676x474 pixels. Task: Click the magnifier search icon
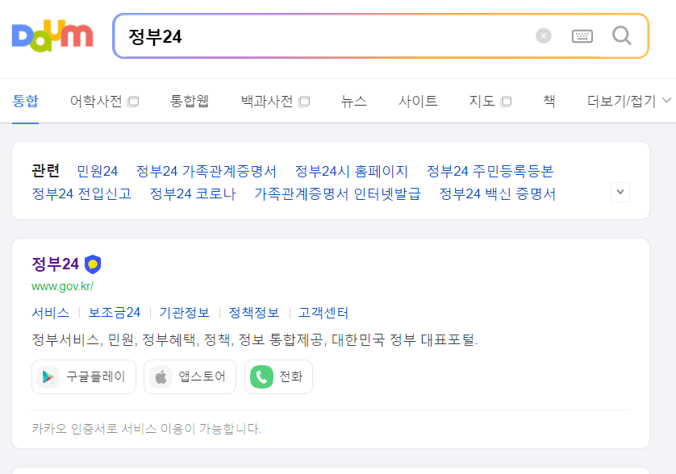pos(620,35)
